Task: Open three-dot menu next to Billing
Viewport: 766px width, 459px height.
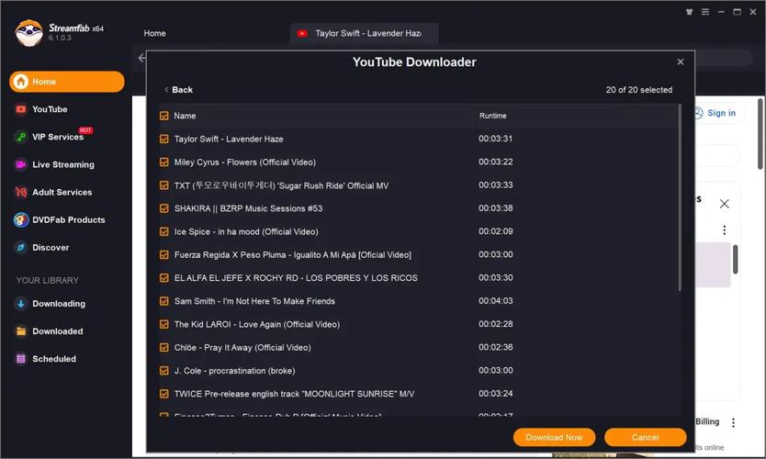Action: click(x=733, y=423)
